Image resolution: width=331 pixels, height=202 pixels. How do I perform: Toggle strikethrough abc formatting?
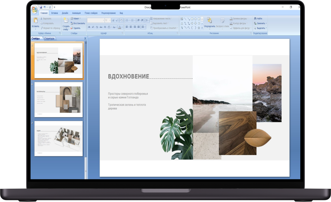pyautogui.click(x=101, y=27)
